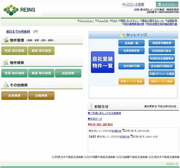This screenshot has width=180, height=168.
Task: Click 賃貸 物件検索 button
Action: coord(41,73)
